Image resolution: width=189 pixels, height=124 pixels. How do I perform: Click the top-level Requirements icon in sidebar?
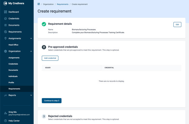pyautogui.click(x=5, y=32)
